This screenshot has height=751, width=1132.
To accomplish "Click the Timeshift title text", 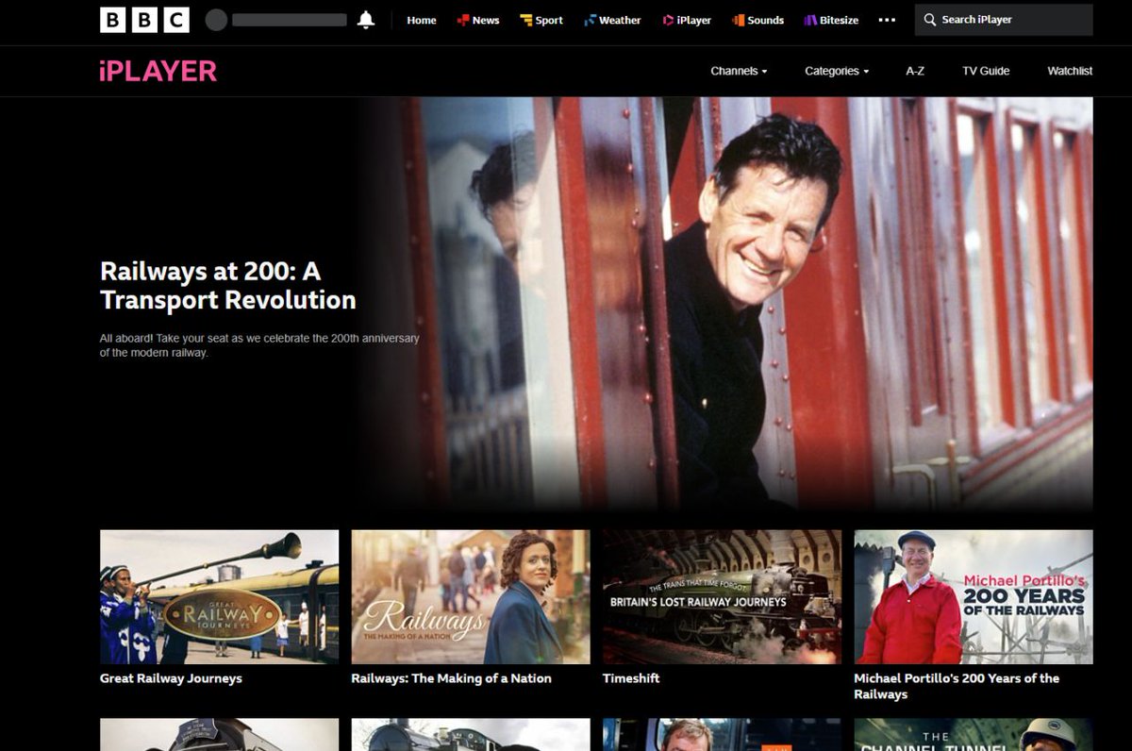I will pyautogui.click(x=631, y=678).
